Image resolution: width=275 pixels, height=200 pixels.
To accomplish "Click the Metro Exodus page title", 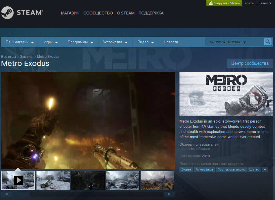I will [25, 63].
